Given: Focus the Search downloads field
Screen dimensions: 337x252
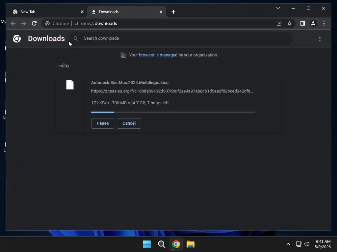Looking at the screenshot, I should [181, 38].
